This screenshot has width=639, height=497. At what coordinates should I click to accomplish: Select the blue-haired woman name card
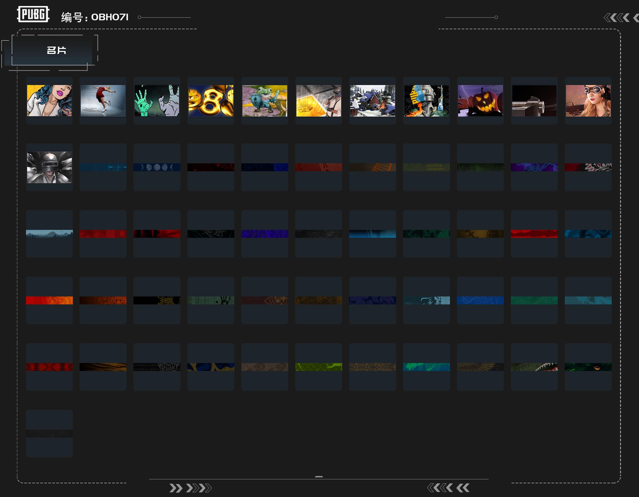pos(49,101)
